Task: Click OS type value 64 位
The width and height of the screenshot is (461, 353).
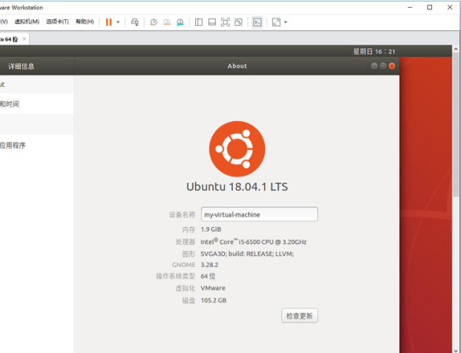Action: point(208,276)
